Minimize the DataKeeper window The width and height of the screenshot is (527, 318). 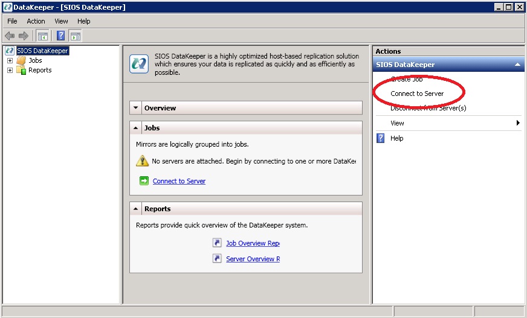click(x=499, y=7)
